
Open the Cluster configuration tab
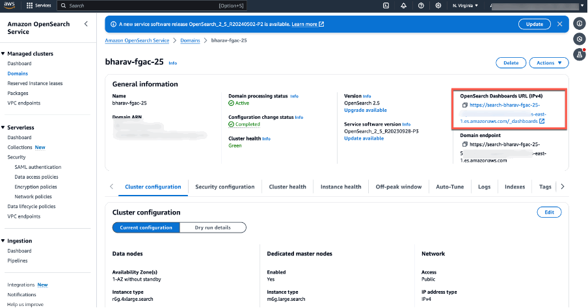[153, 186]
